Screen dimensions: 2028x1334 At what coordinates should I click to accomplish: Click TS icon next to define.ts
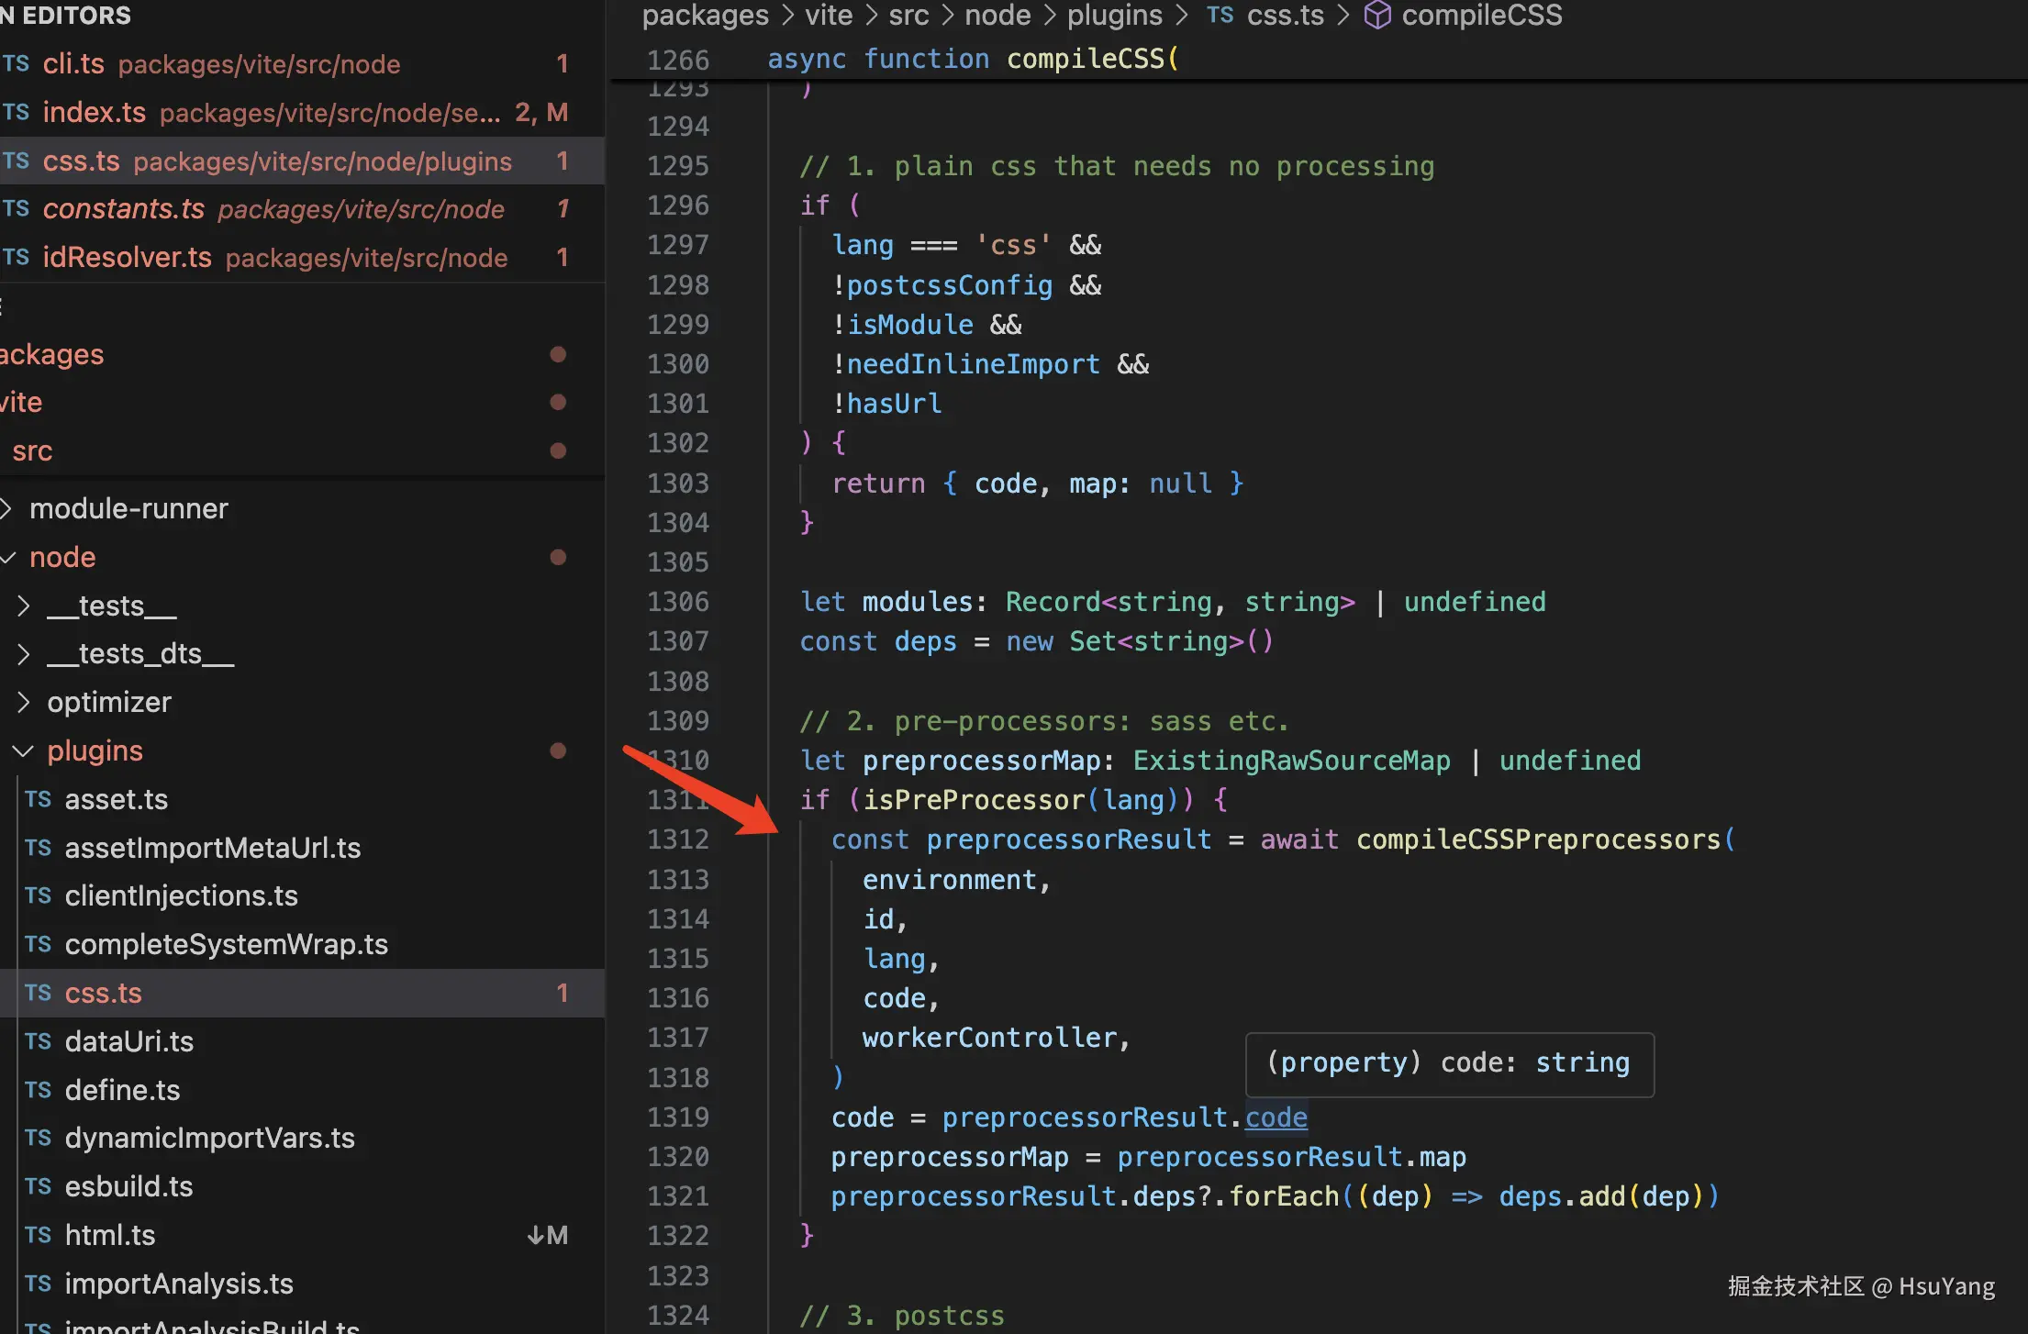(38, 1090)
